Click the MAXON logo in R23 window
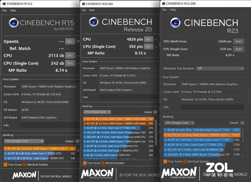The image size is (251, 182). (x=179, y=173)
